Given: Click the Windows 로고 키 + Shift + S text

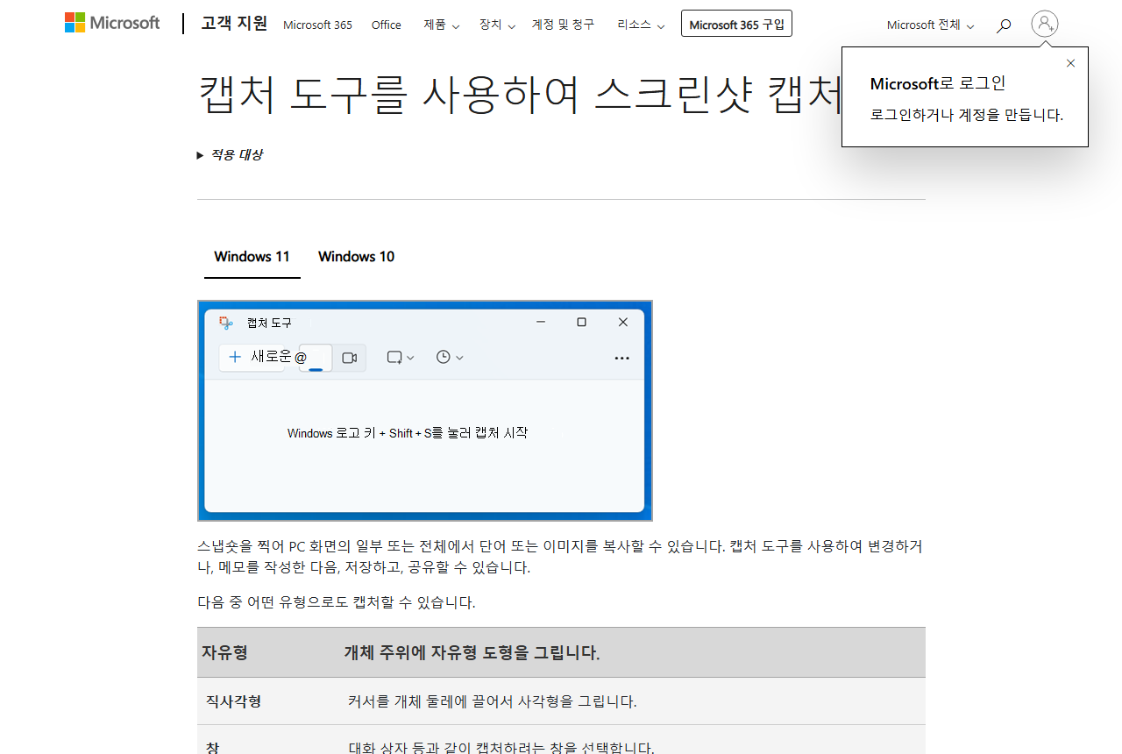Looking at the screenshot, I should pyautogui.click(x=408, y=433).
